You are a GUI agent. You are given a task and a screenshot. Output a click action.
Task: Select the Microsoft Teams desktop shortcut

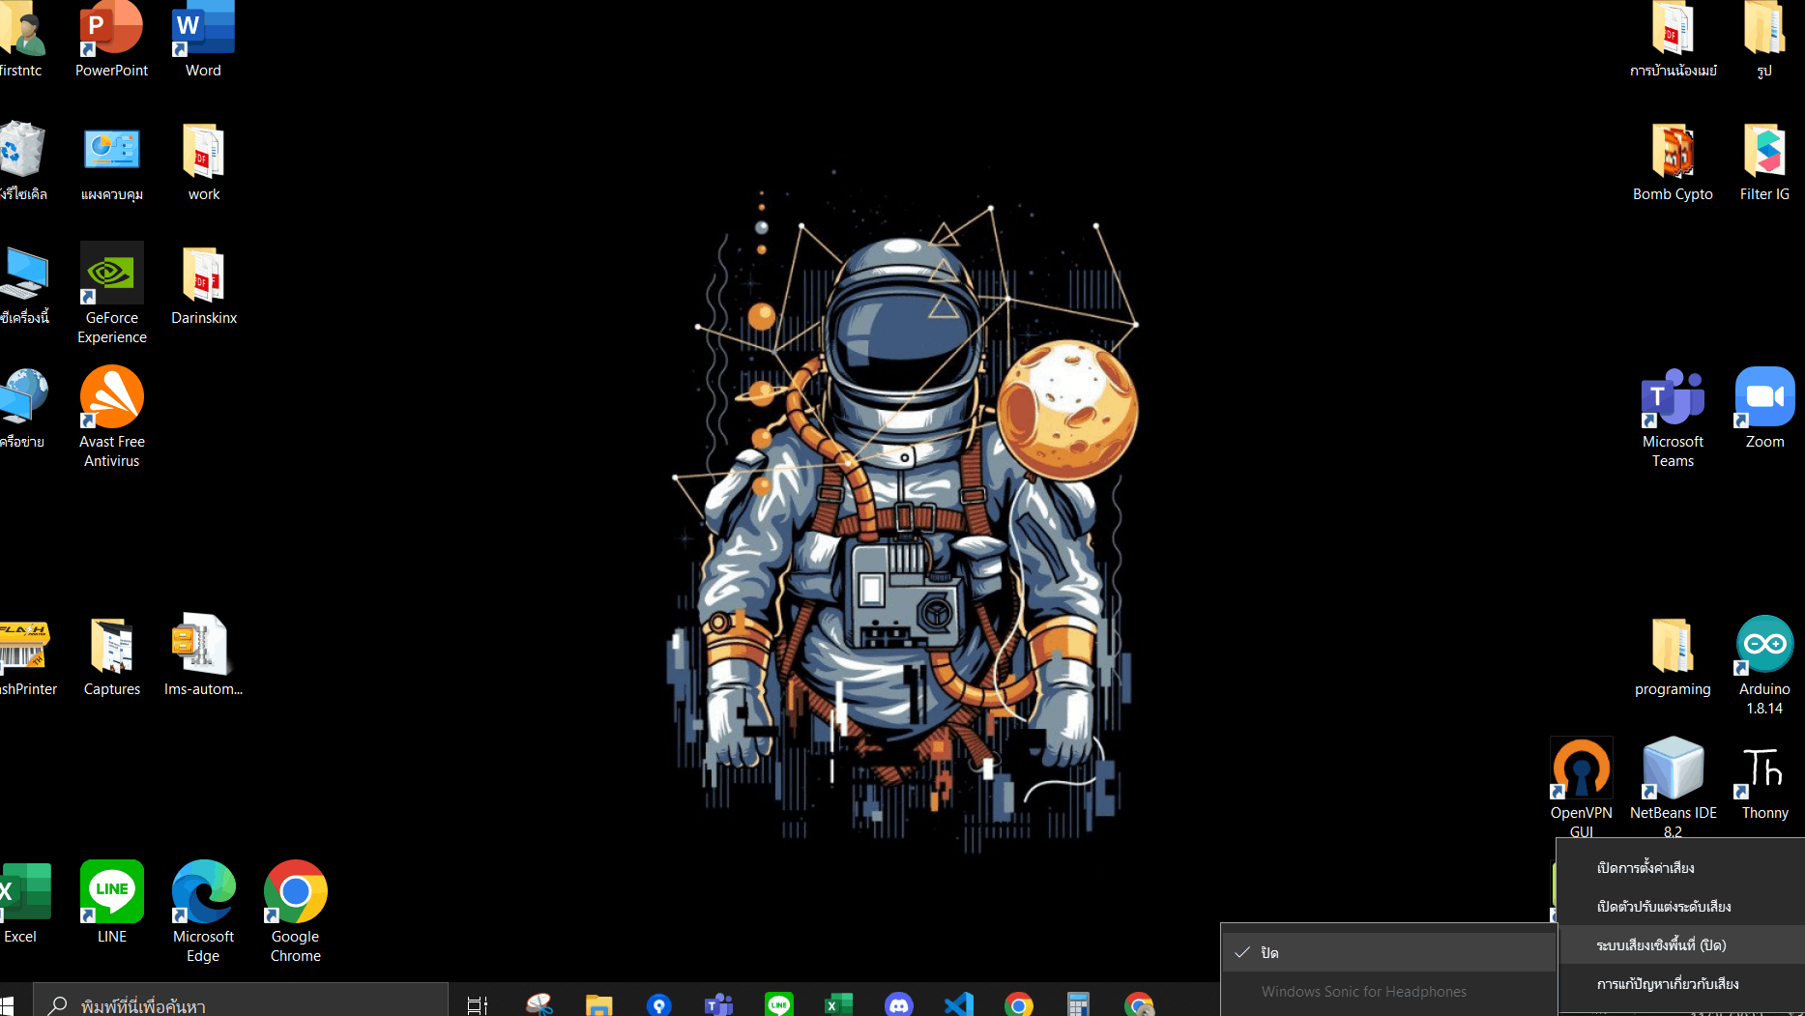point(1673,418)
